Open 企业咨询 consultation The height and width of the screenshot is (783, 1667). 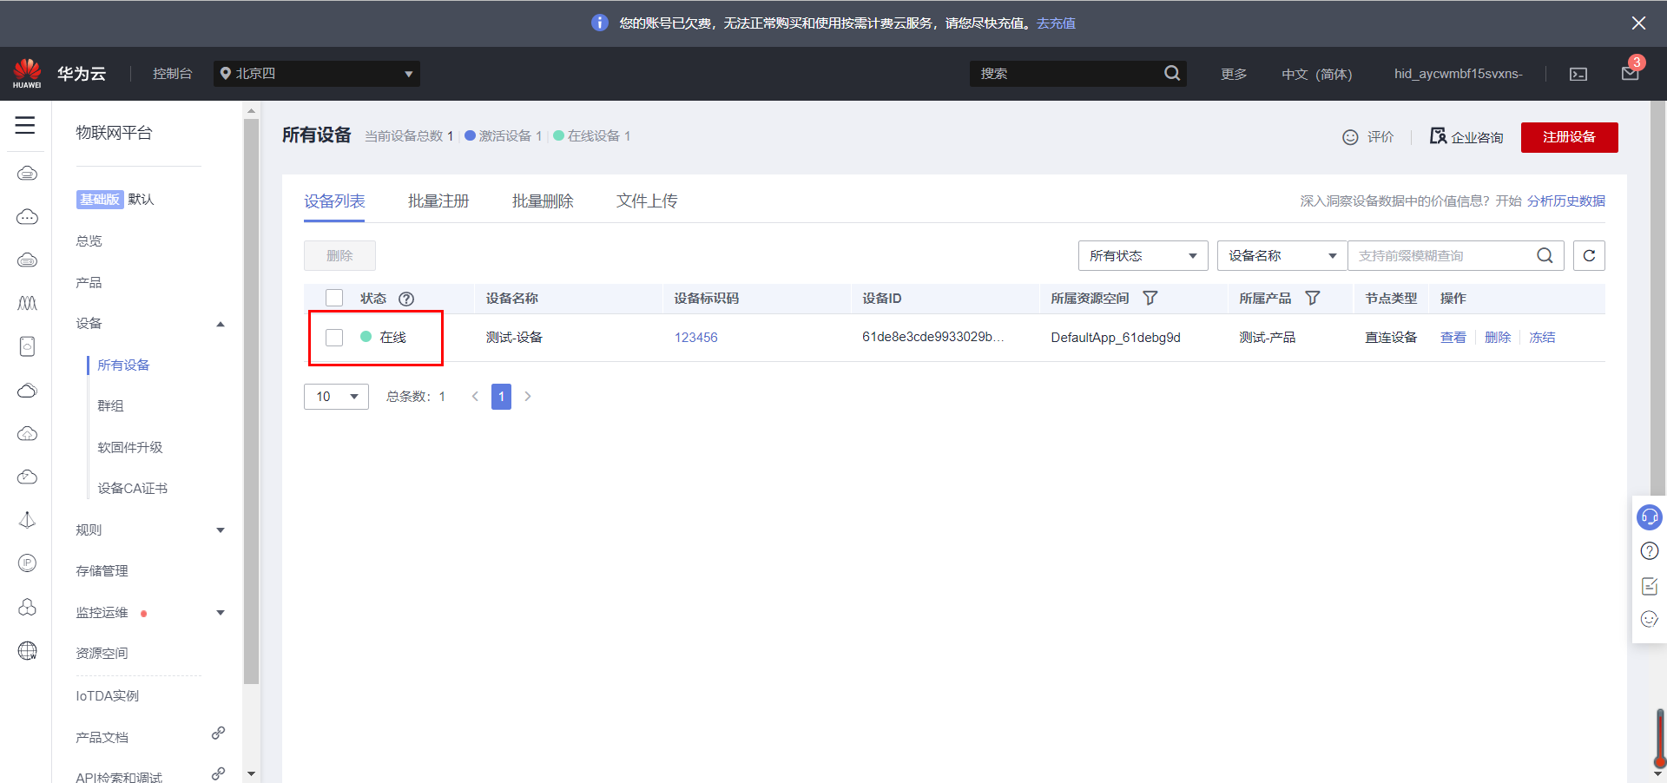(1466, 137)
